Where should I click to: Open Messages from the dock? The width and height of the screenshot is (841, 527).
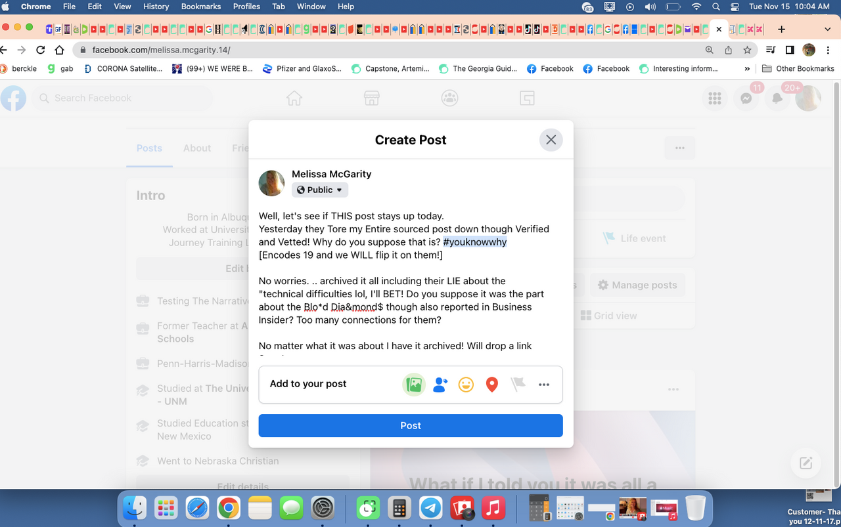[x=290, y=507]
